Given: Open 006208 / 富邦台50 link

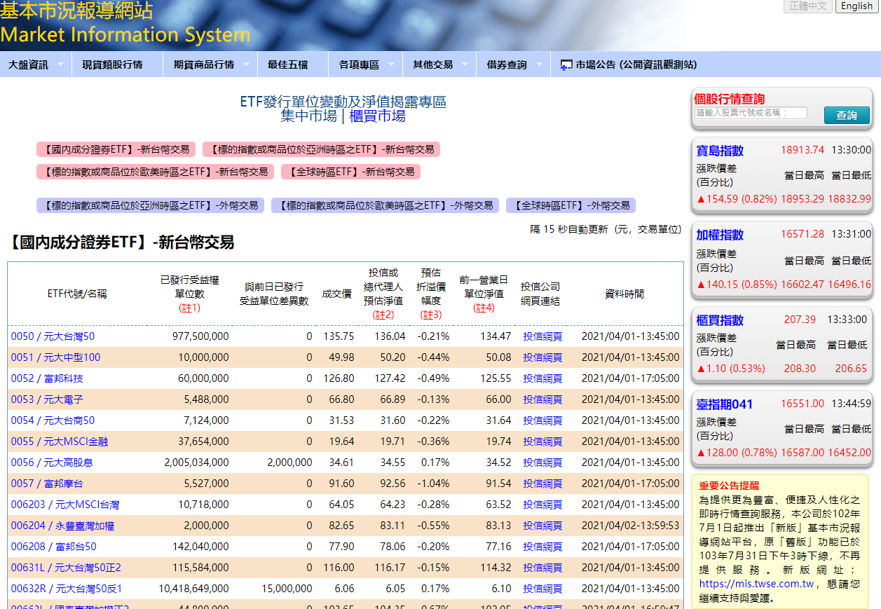Looking at the screenshot, I should pos(54,547).
